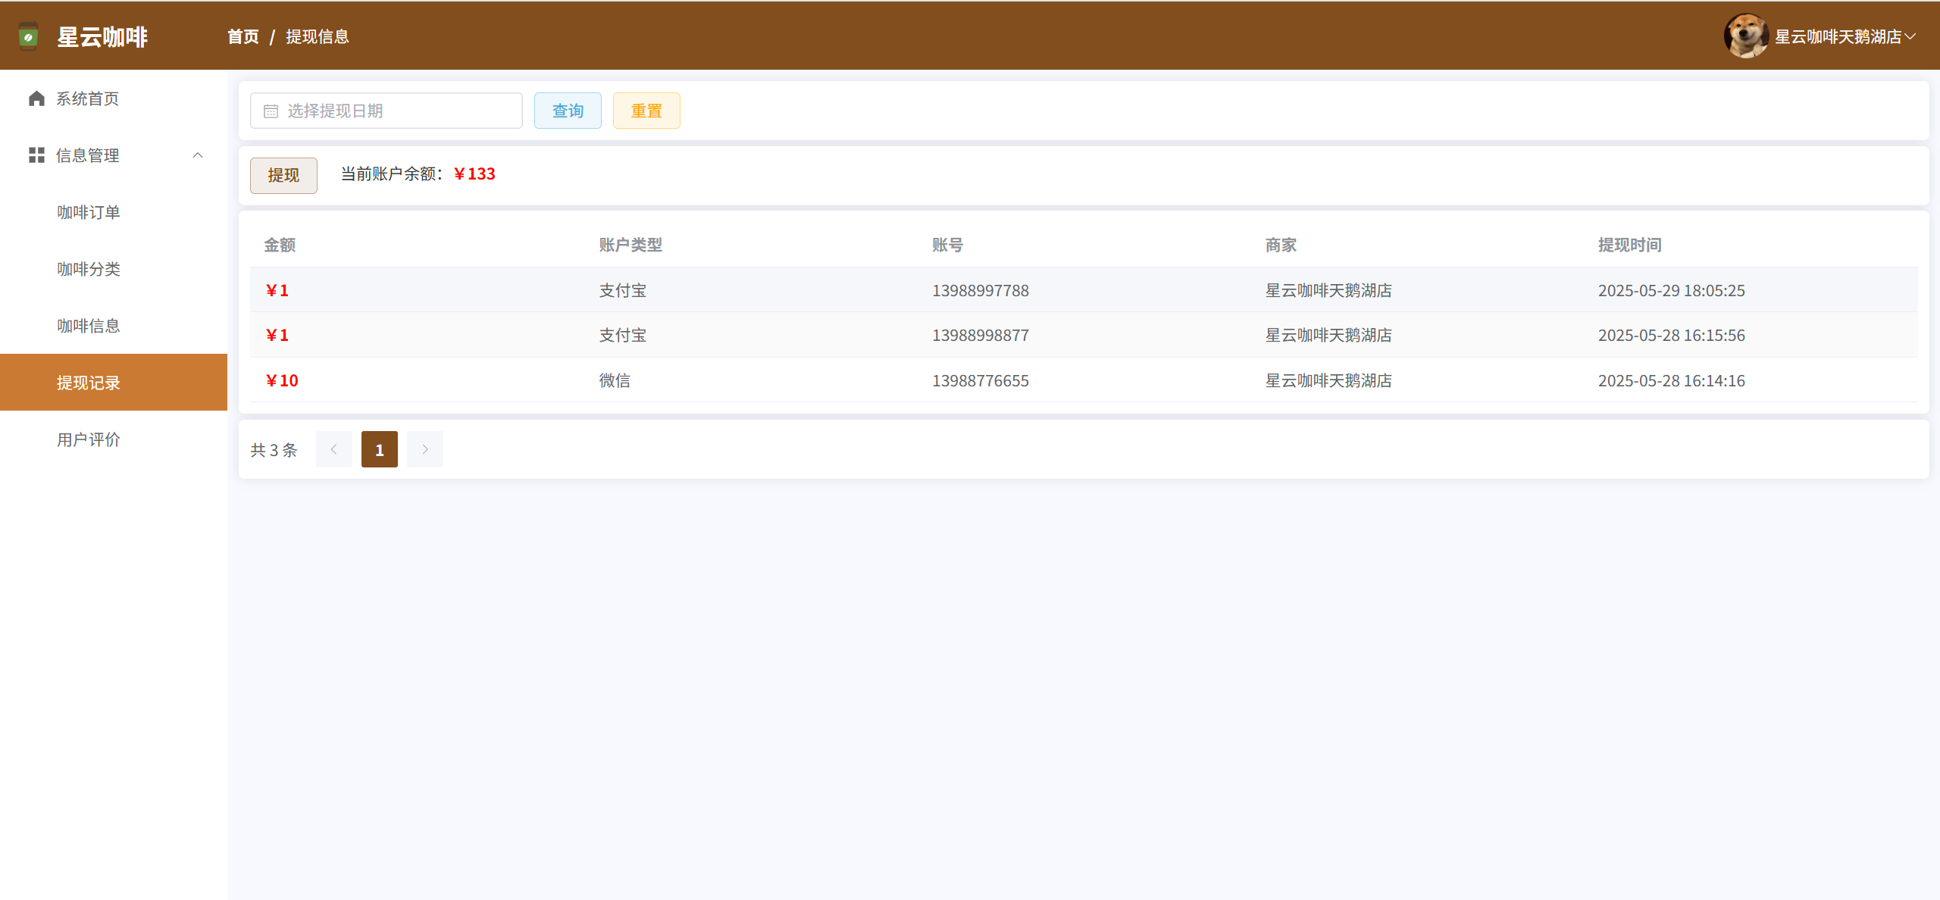The image size is (1940, 900).
Task: Click the 首页 breadcrumb link
Action: [x=242, y=36]
